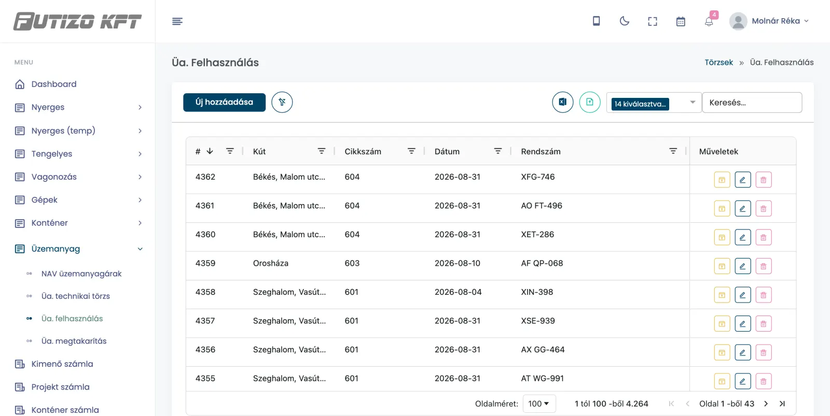Export table to Excel

point(563,102)
